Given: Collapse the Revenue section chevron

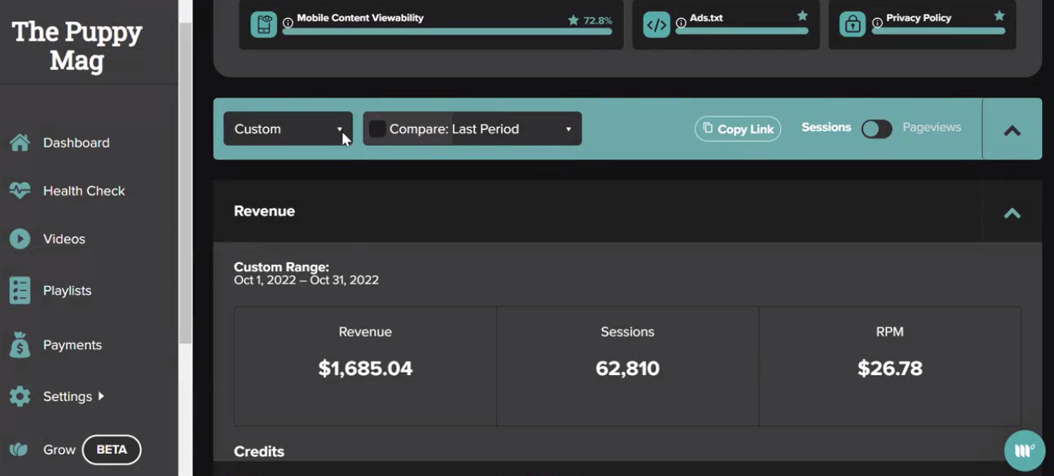Looking at the screenshot, I should tap(1012, 213).
